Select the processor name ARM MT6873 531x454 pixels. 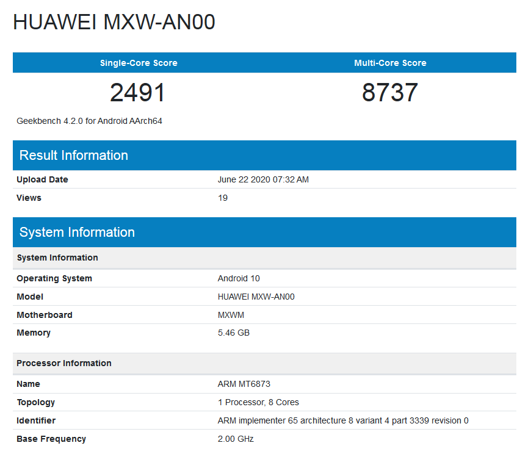244,384
